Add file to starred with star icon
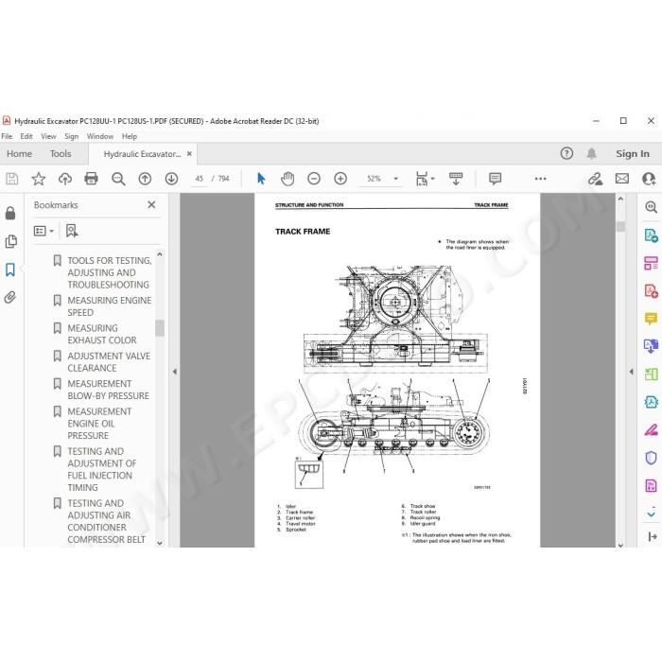 point(39,179)
